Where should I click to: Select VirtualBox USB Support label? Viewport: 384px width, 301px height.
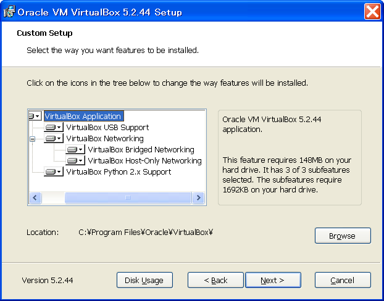[107, 127]
